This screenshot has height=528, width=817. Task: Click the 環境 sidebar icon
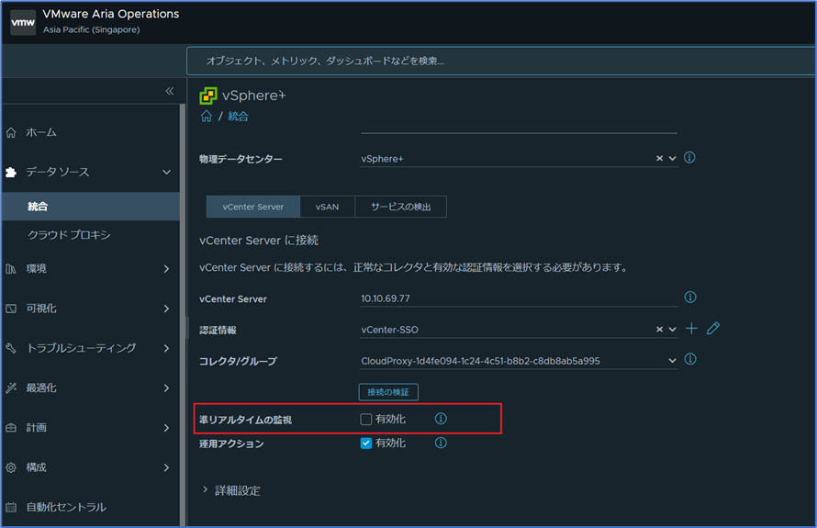pos(11,269)
